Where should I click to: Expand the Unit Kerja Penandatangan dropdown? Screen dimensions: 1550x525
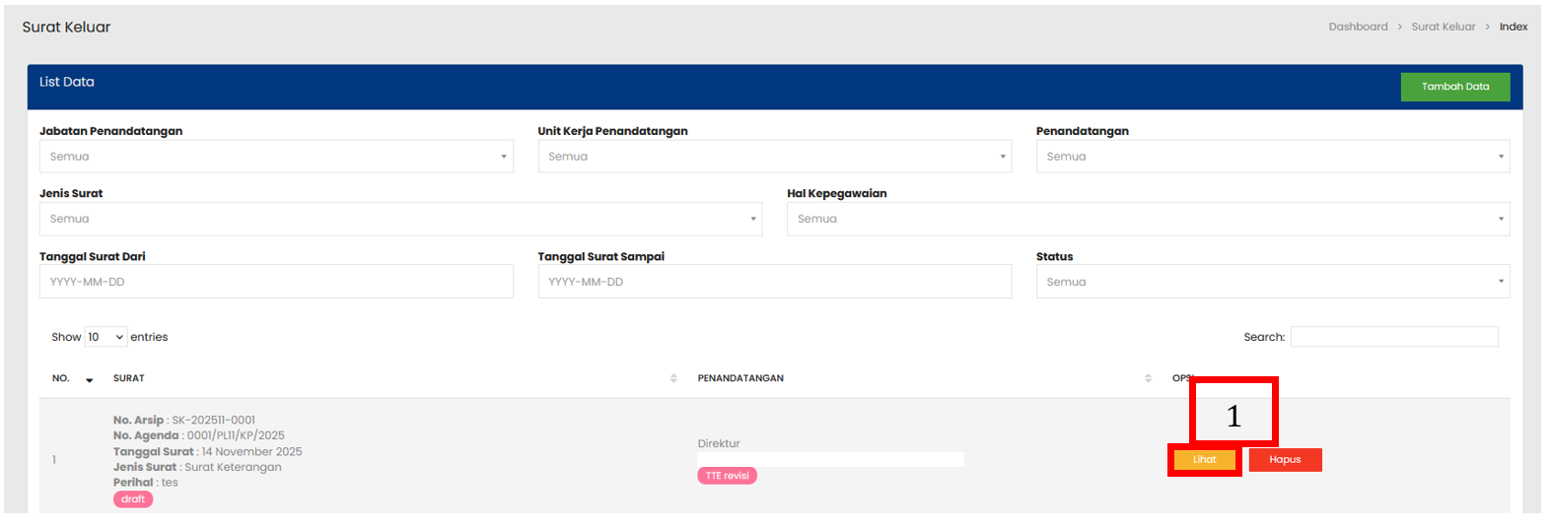click(774, 157)
